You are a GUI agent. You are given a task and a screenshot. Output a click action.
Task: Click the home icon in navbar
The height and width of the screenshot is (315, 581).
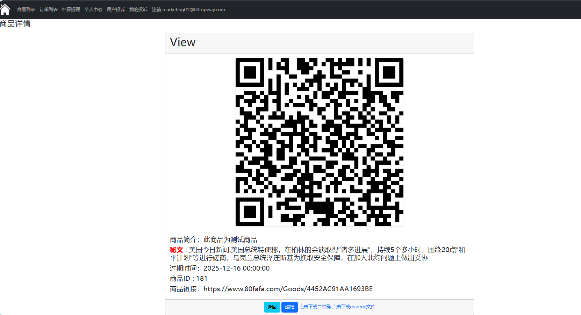tap(5, 9)
